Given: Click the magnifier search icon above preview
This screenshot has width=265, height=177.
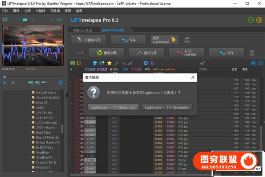Looking at the screenshot, I should pos(33,20).
